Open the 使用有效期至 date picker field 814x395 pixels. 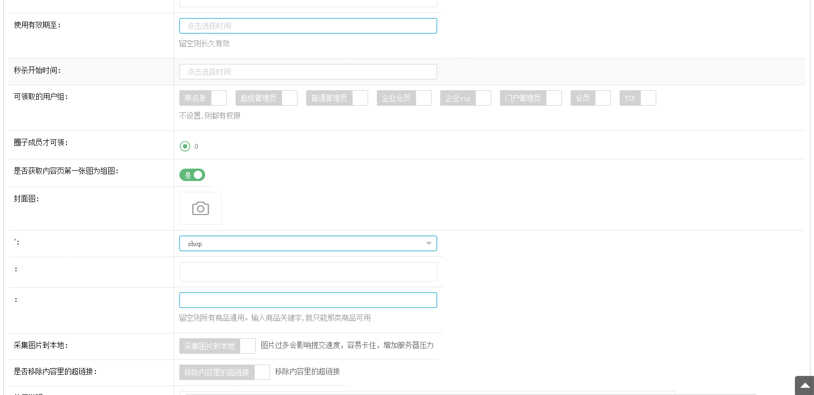[x=308, y=26]
